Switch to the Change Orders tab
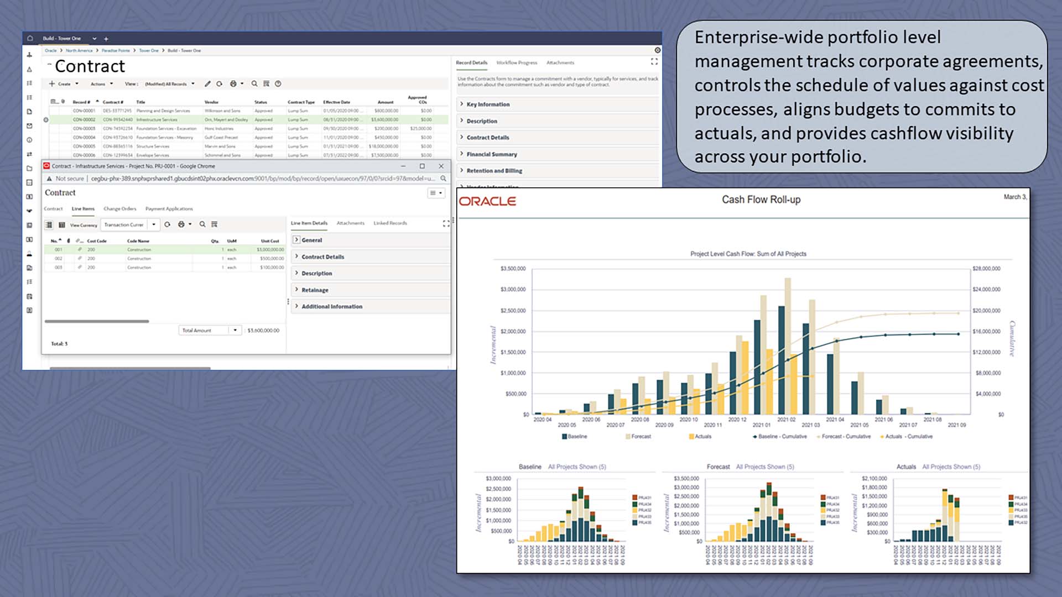This screenshot has width=1062, height=597. pos(120,209)
